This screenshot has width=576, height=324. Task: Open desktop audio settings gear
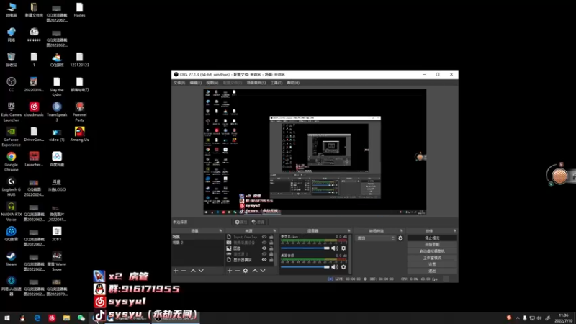(x=343, y=267)
